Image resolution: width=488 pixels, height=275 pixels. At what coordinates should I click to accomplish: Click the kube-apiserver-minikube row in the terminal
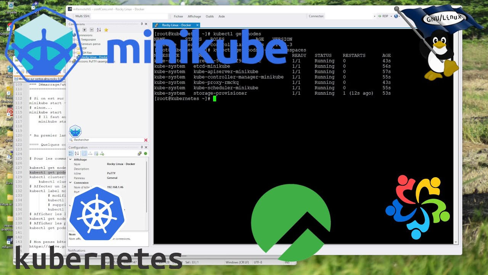point(272,71)
